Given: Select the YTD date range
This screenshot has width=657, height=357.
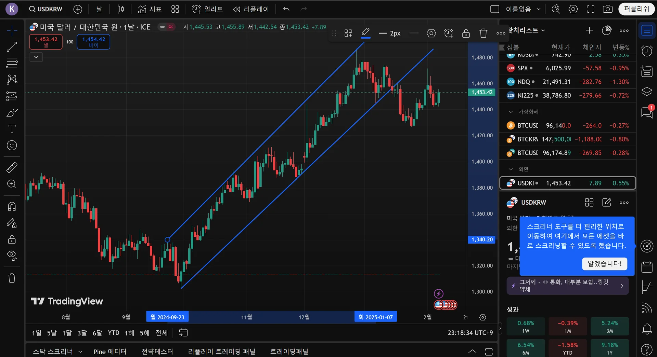Looking at the screenshot, I should coord(114,333).
